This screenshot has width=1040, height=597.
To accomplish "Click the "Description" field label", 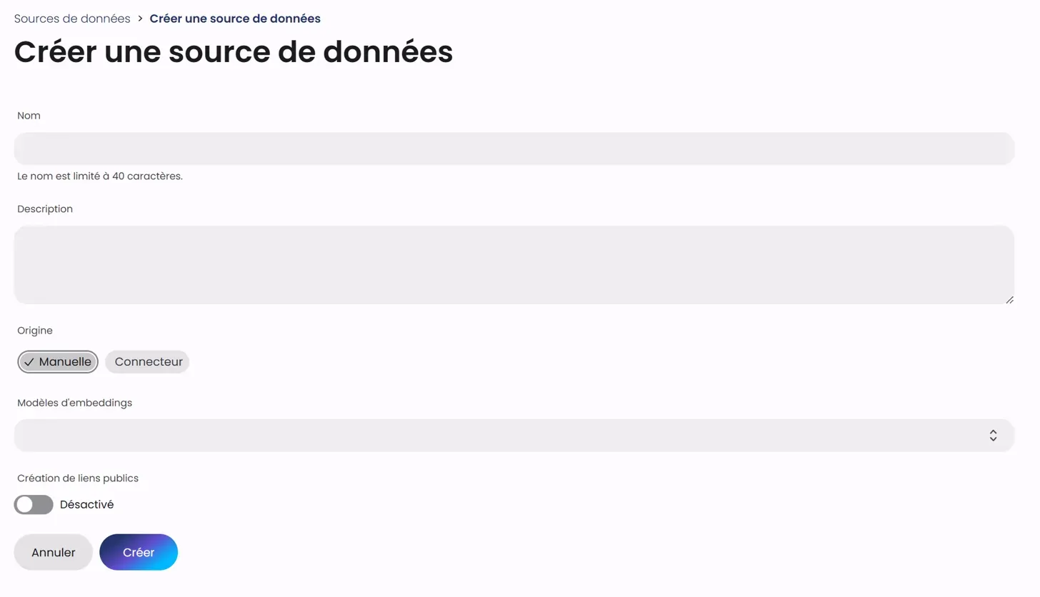I will (x=45, y=209).
